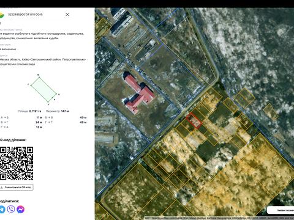Click the white button at map bottom-right corner
This screenshot has width=294, height=220.
click(281, 210)
